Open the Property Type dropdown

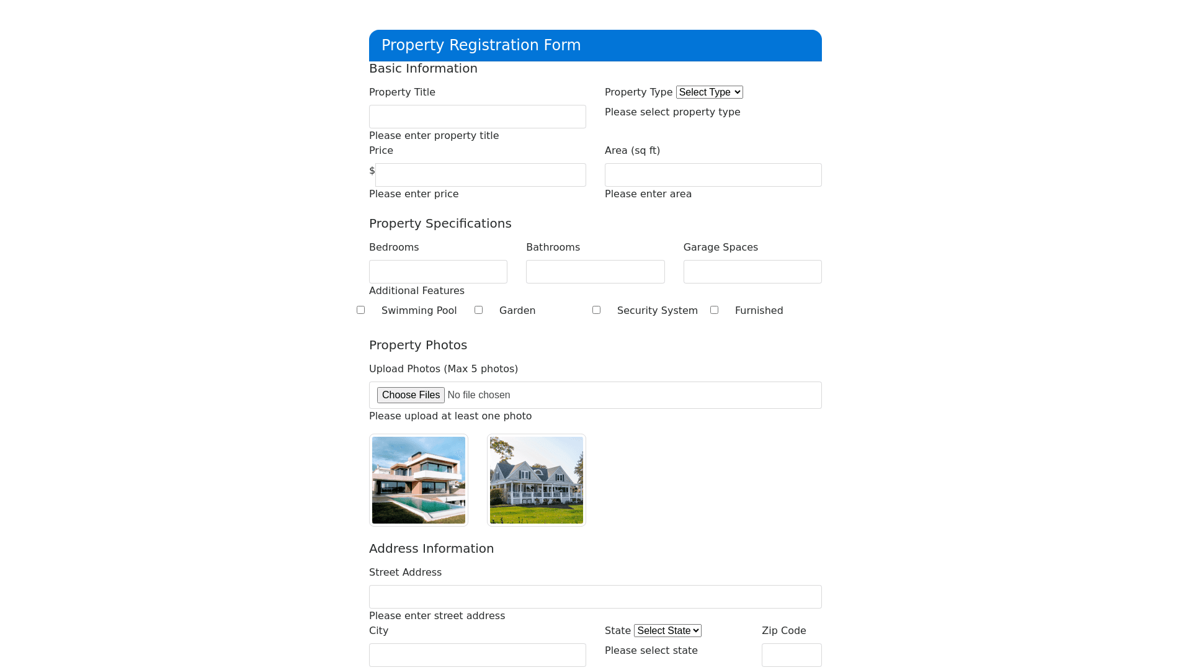[x=709, y=92]
